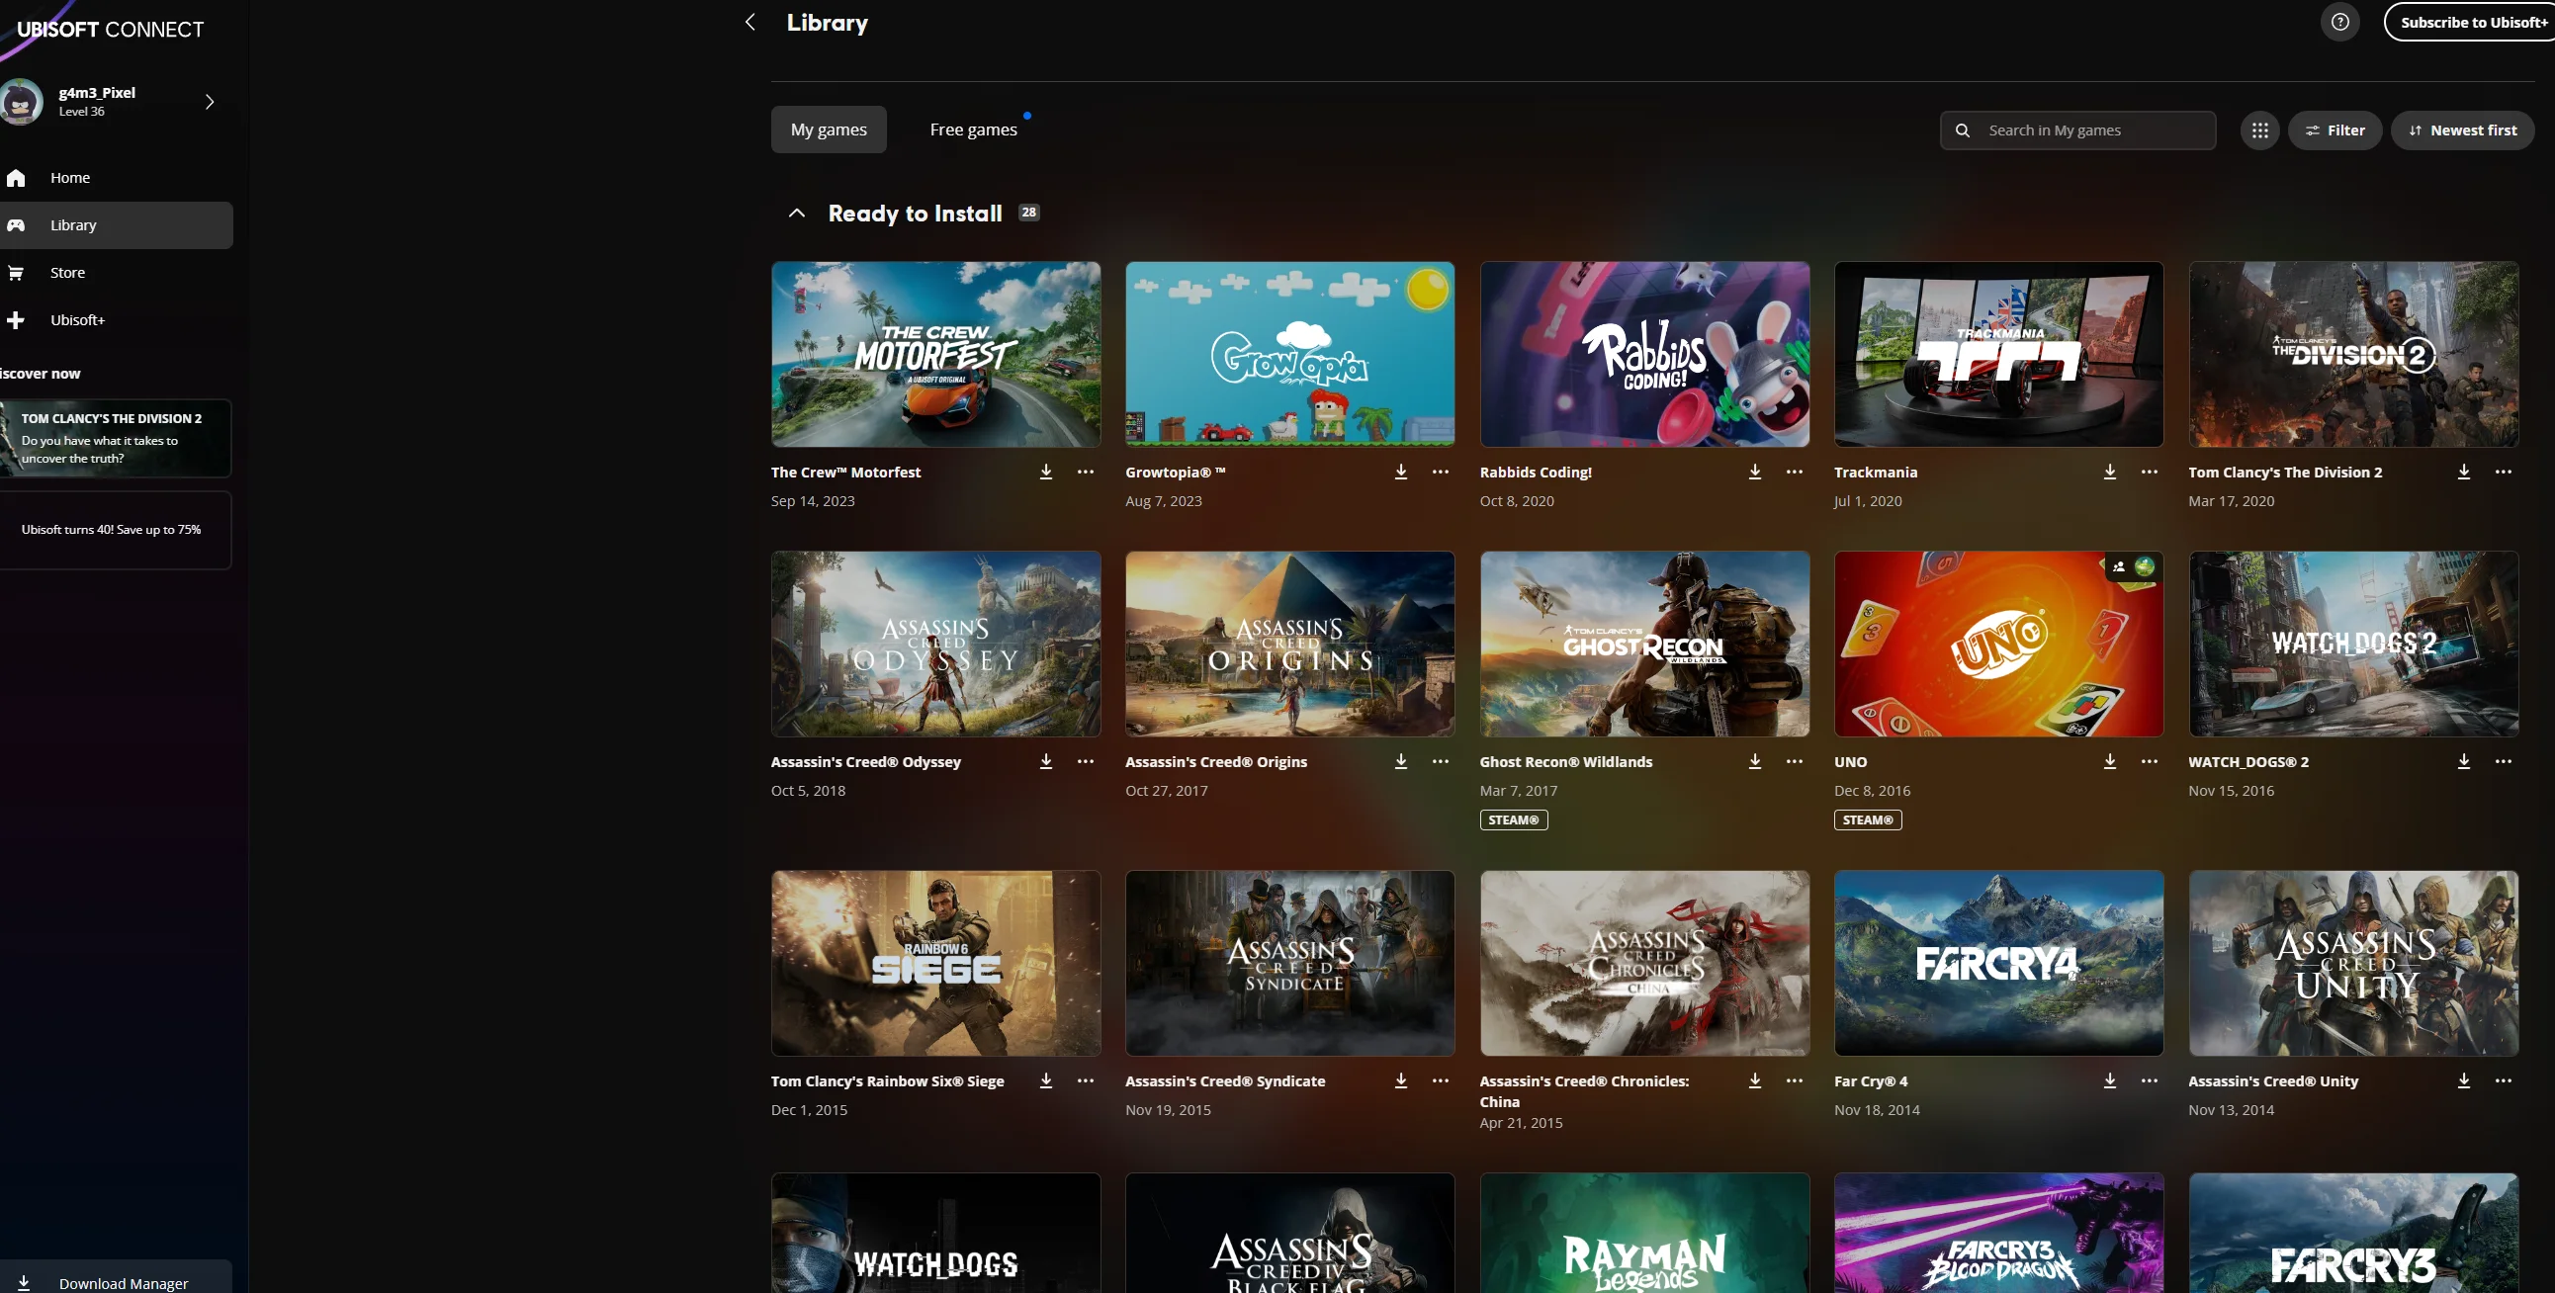Go to Home in sidebar
The height and width of the screenshot is (1293, 2555).
(x=116, y=178)
